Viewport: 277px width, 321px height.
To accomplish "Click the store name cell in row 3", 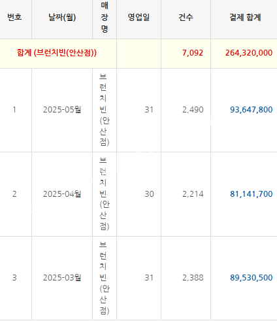I will [105, 278].
